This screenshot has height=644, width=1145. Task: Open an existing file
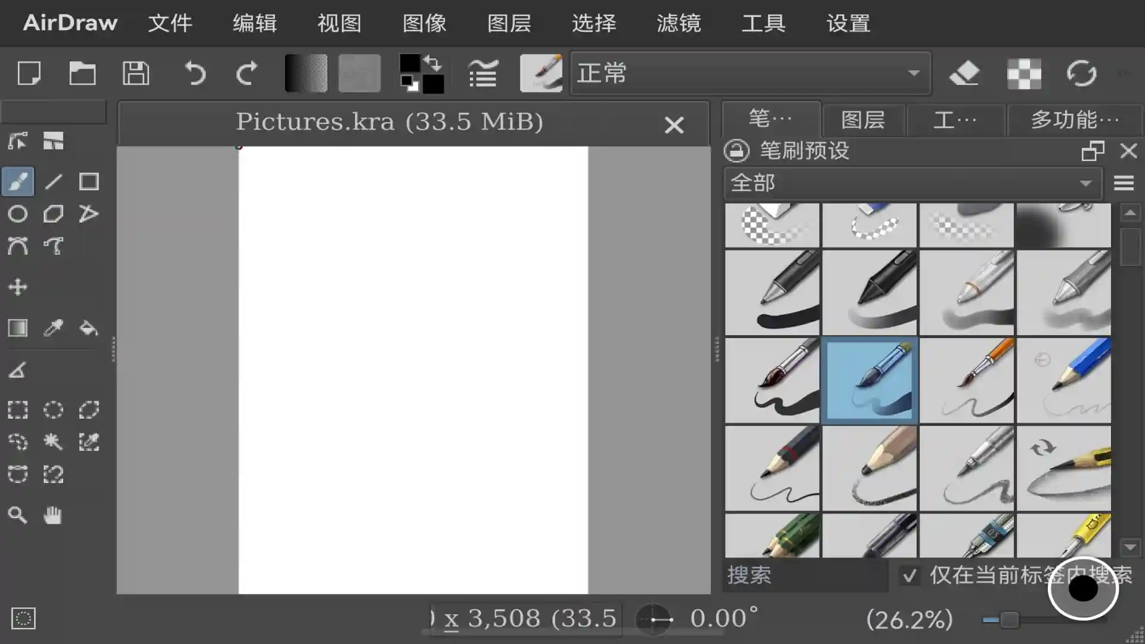[x=82, y=74]
